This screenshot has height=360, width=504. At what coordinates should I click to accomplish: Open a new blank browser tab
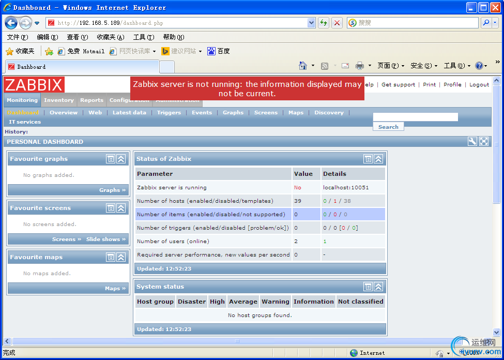(167, 67)
